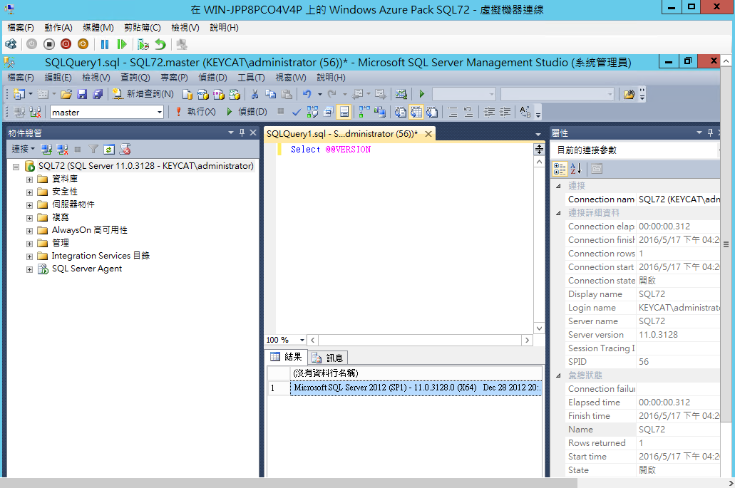Screen dimensions: 735x488
Task: Close the SQLQuery1.sql tab
Action: click(428, 134)
